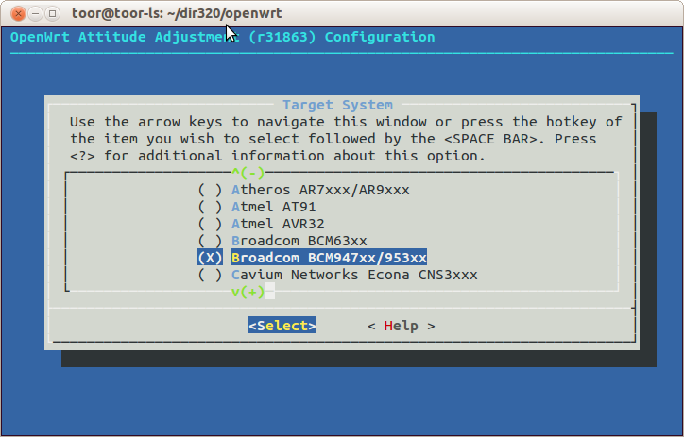Viewport: 684px width, 437px height.
Task: Click the ^(-) scroll-up indicator
Action: click(x=248, y=174)
